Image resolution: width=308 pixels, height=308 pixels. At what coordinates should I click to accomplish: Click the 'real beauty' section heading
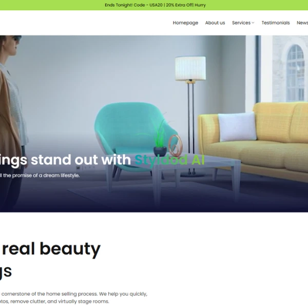point(51,248)
